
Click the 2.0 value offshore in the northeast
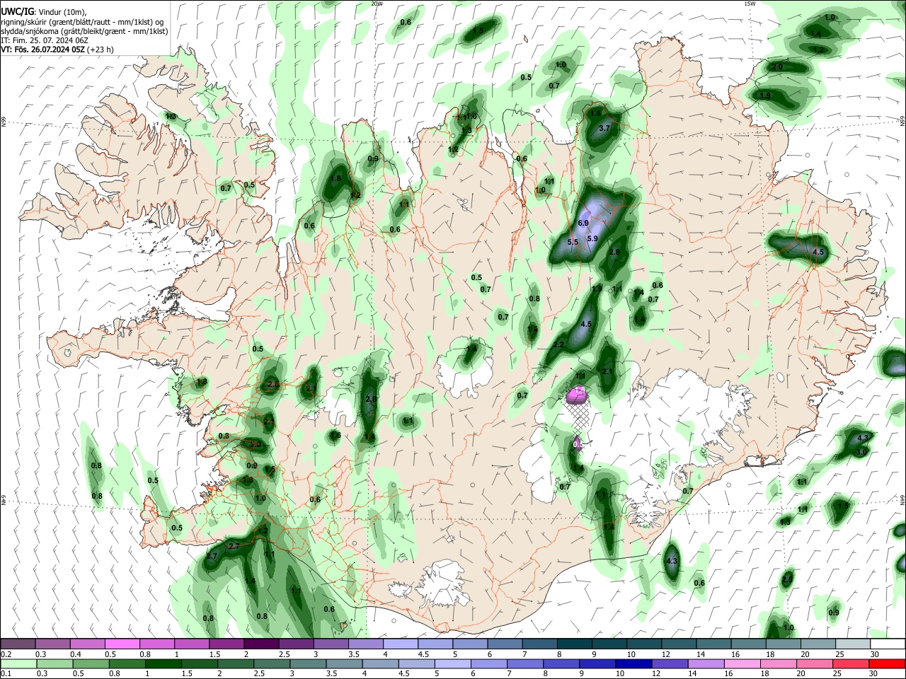point(776,66)
